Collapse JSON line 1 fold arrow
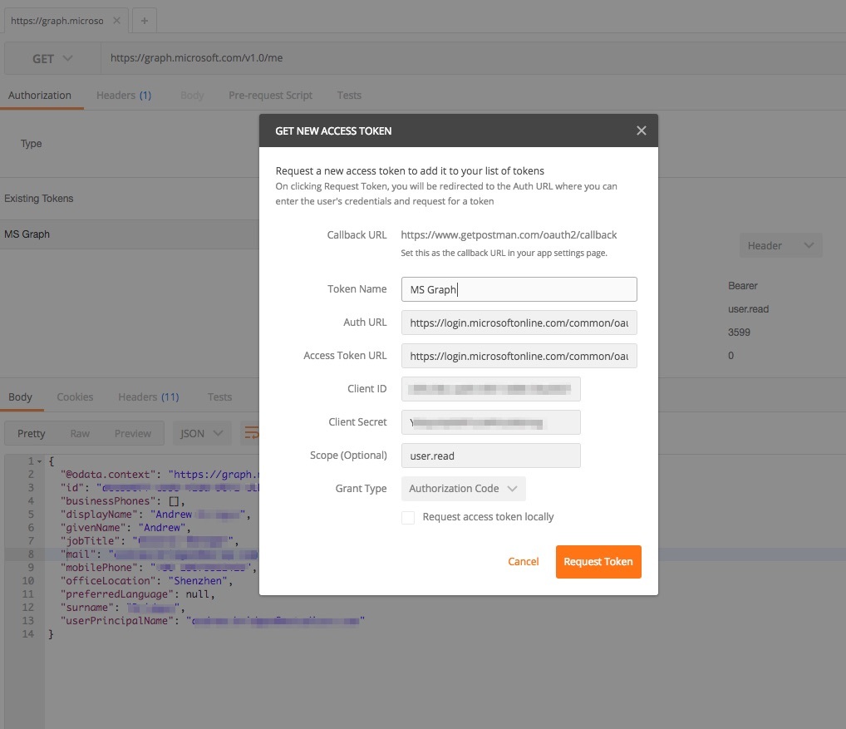 pyautogui.click(x=39, y=461)
